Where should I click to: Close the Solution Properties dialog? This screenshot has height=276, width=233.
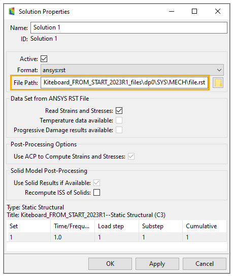coord(218,11)
